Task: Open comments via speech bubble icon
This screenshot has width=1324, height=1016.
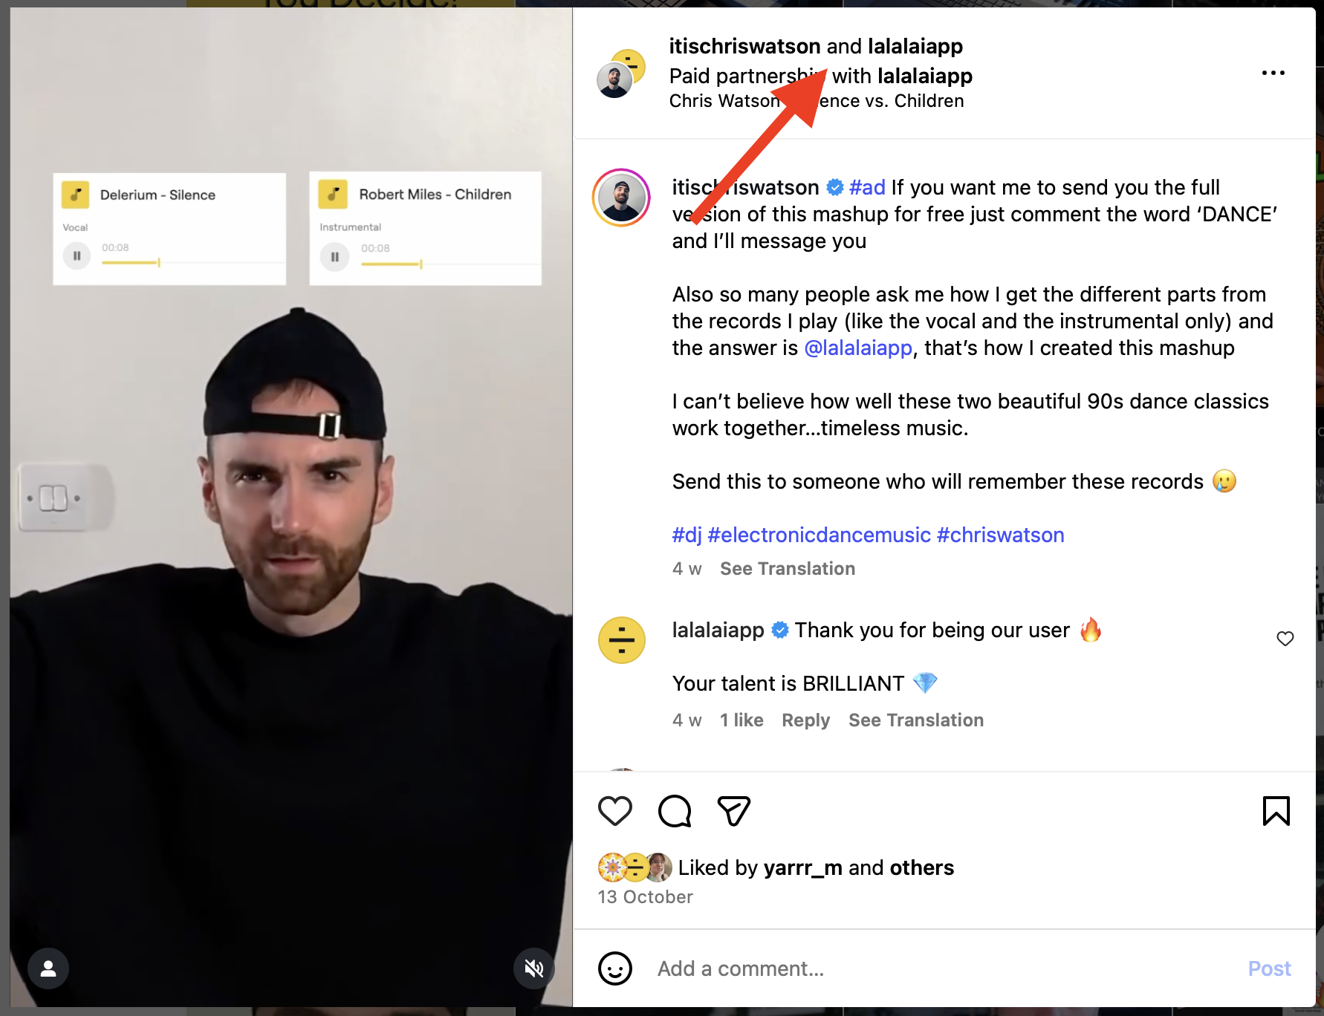Action: pyautogui.click(x=675, y=811)
